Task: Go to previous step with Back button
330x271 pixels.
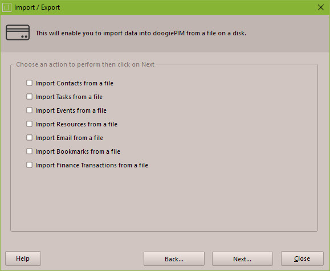Action: 174,259
